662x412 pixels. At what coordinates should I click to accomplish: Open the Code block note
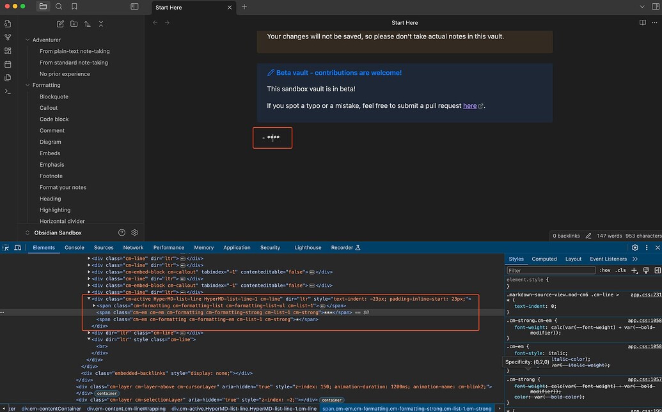54,119
